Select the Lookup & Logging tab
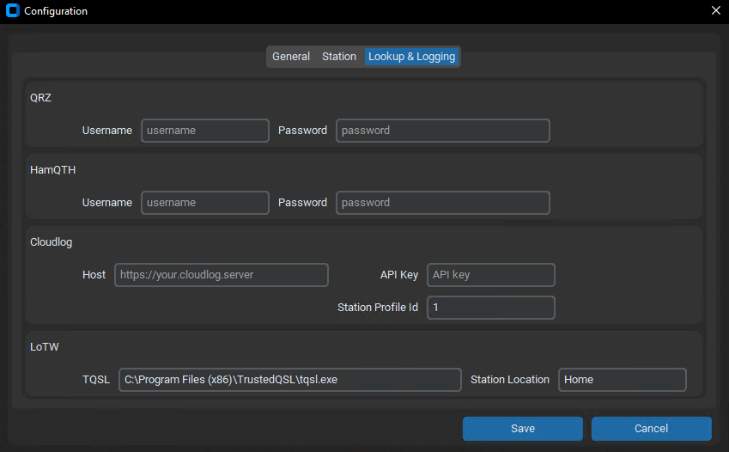729x452 pixels. (x=411, y=57)
